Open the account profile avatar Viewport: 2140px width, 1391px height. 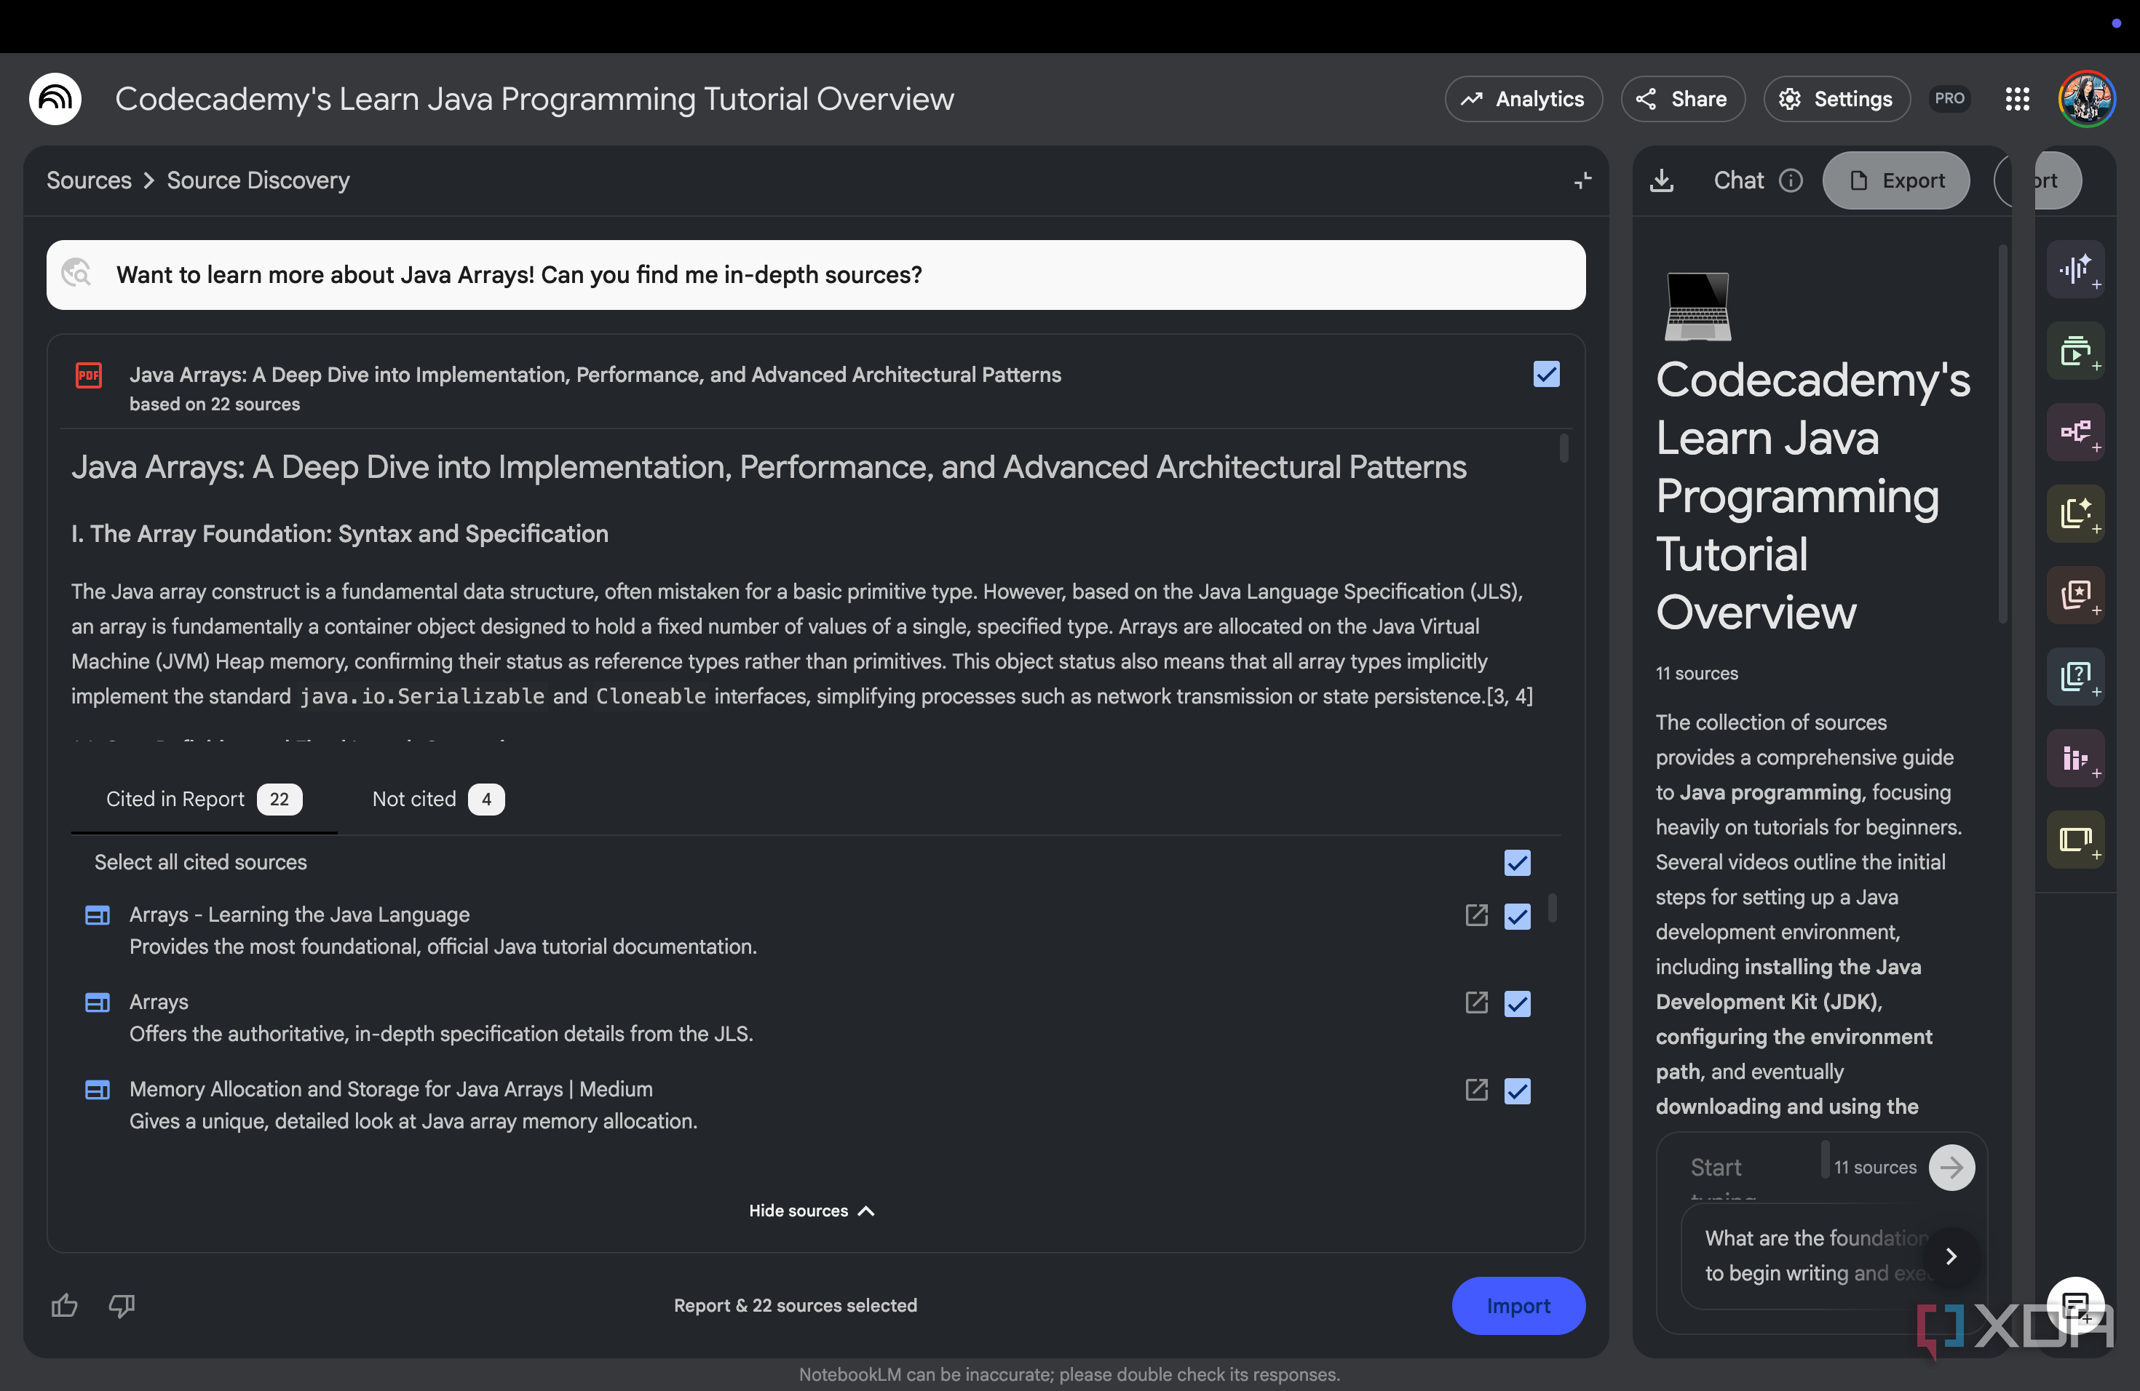(2086, 99)
